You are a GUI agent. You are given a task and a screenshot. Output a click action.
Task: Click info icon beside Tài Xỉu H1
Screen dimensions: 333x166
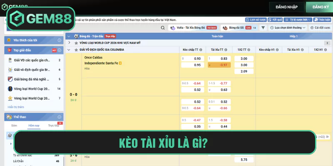(x=302, y=50)
